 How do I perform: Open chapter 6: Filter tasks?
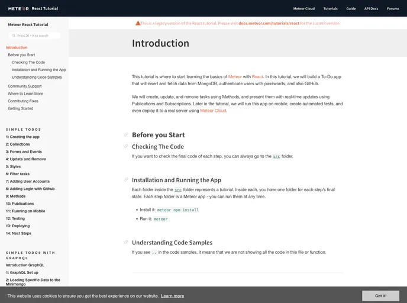pos(18,174)
